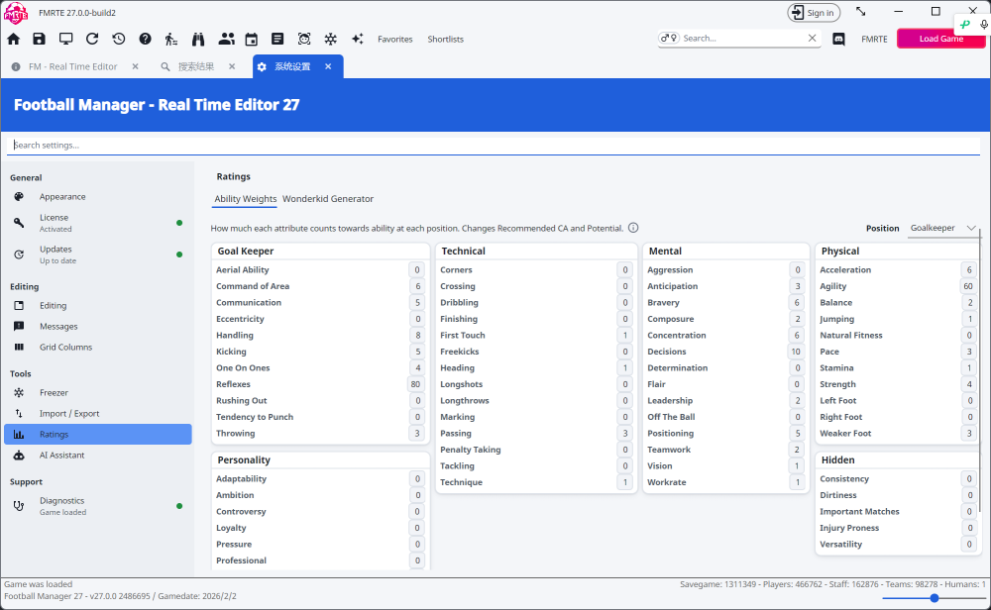
Task: Open the binoculars scout icon
Action: click(x=198, y=40)
